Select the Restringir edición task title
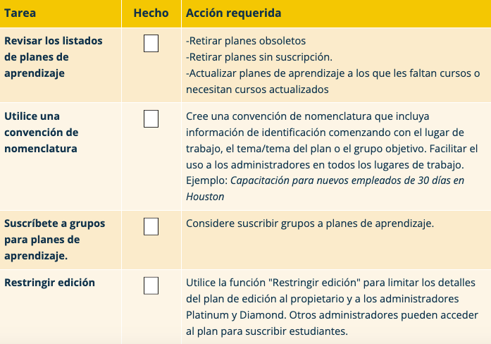The image size is (491, 344). click(x=49, y=283)
